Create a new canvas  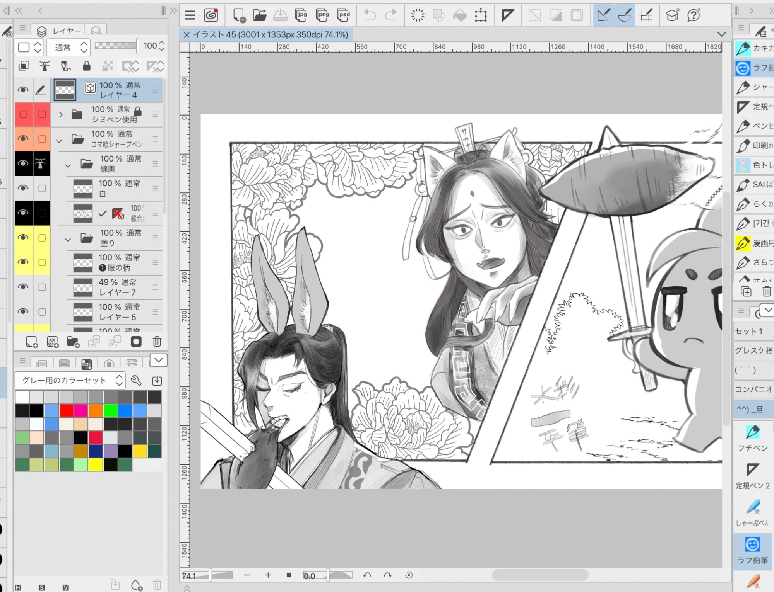coord(239,15)
